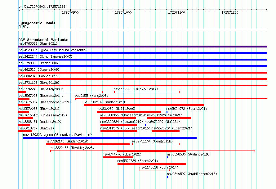Viewport: 276px width, 189px height.
Task: Select the 5q35.1 band label
Action: 24,27
